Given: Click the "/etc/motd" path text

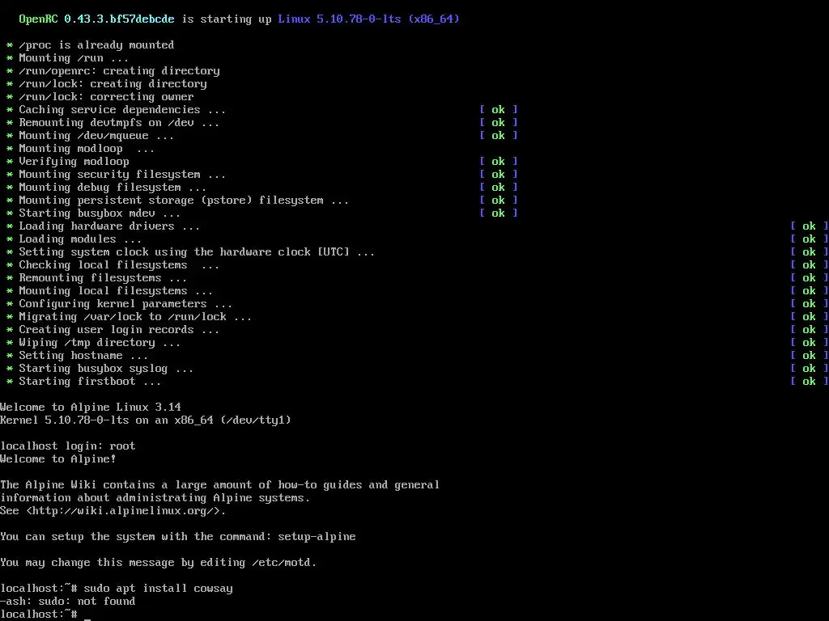Looking at the screenshot, I should coord(281,563).
